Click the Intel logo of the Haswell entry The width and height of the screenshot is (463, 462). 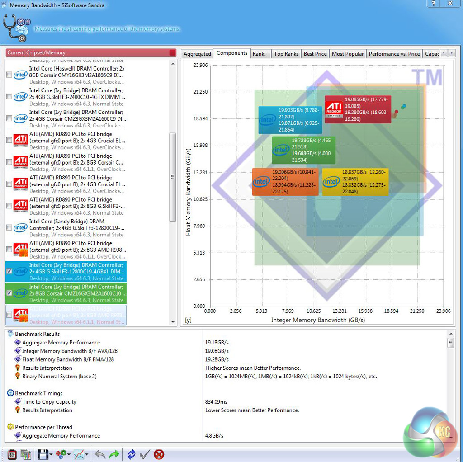(x=21, y=75)
